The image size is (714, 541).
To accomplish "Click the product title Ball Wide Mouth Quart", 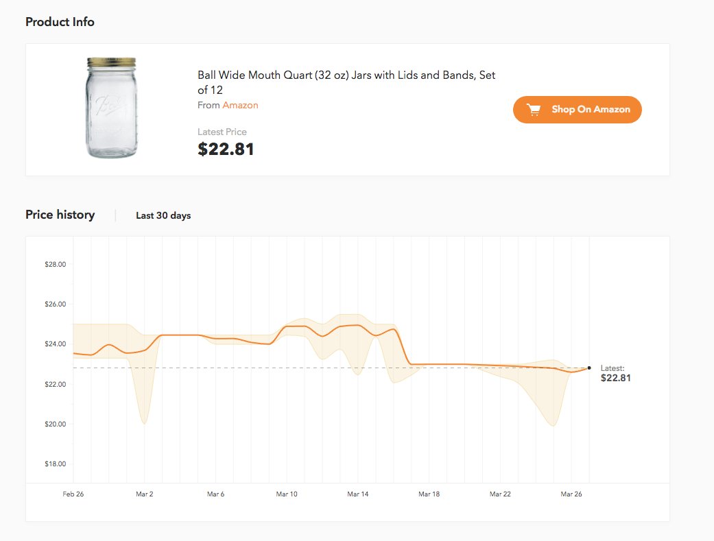I will (346, 82).
